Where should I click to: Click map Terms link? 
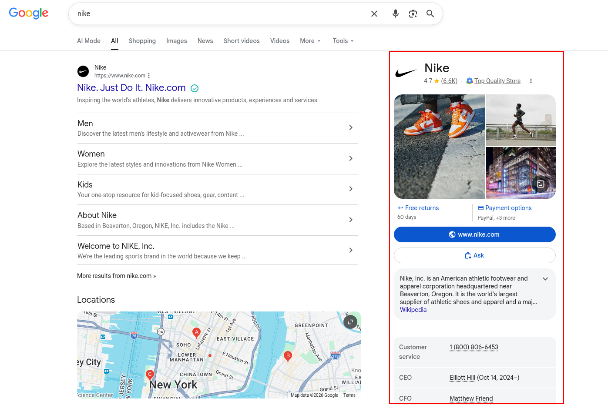click(349, 395)
